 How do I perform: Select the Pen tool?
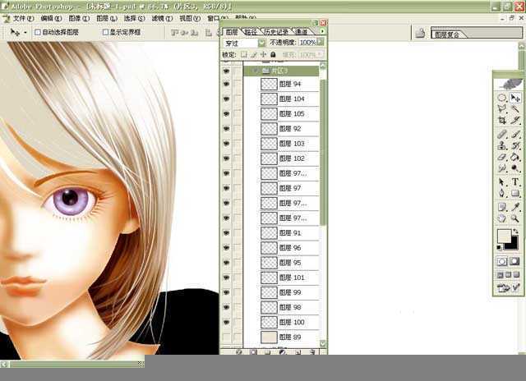point(502,193)
